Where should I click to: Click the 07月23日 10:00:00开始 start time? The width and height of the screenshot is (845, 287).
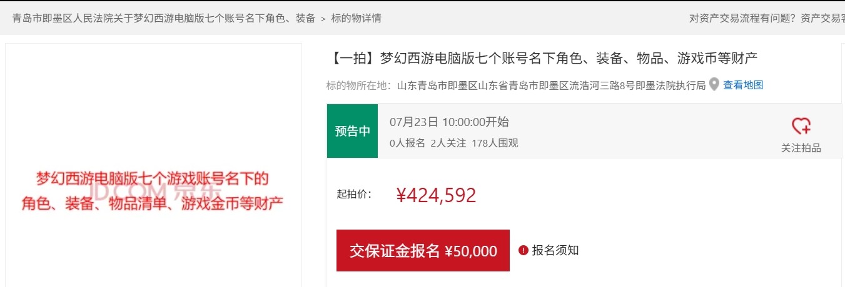[x=449, y=122]
